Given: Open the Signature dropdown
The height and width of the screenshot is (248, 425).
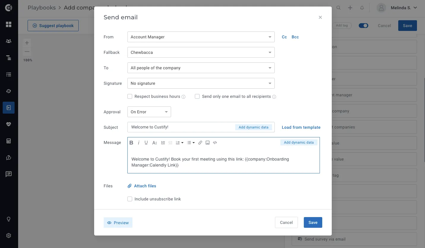Looking at the screenshot, I should [x=201, y=83].
